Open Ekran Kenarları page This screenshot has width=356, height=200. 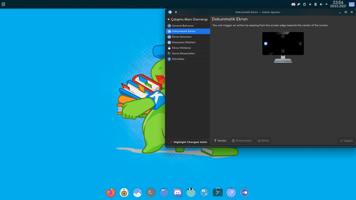click(x=188, y=37)
